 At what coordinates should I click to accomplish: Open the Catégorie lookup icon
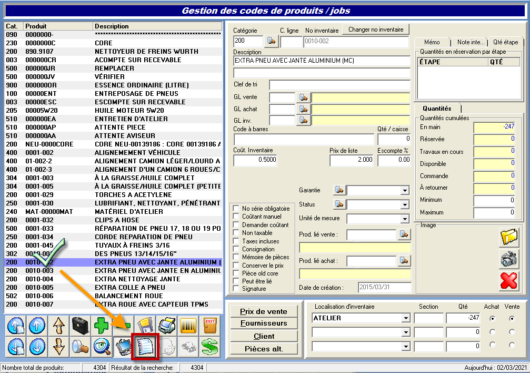point(271,41)
